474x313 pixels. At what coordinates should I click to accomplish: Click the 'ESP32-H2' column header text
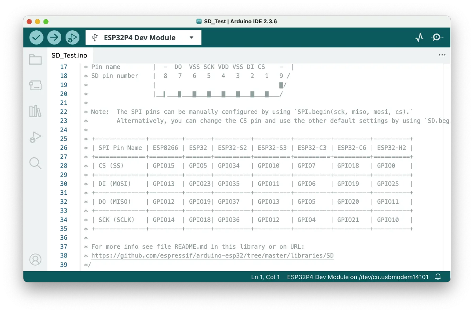click(x=392, y=148)
